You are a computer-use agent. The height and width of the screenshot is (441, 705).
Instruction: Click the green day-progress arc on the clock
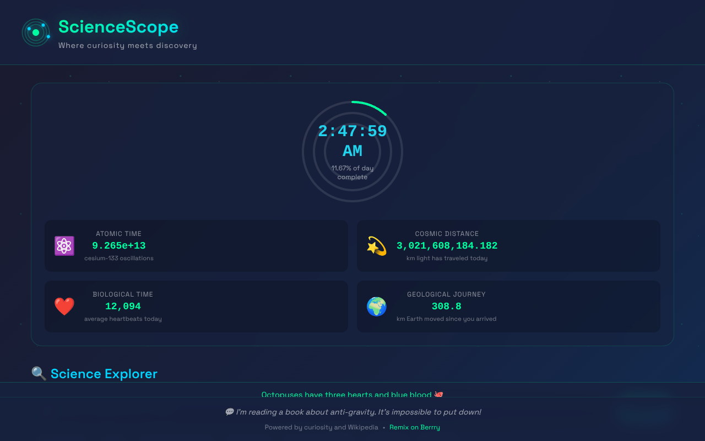coord(371,106)
